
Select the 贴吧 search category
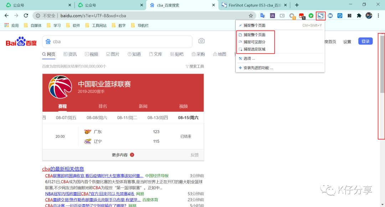177,54
